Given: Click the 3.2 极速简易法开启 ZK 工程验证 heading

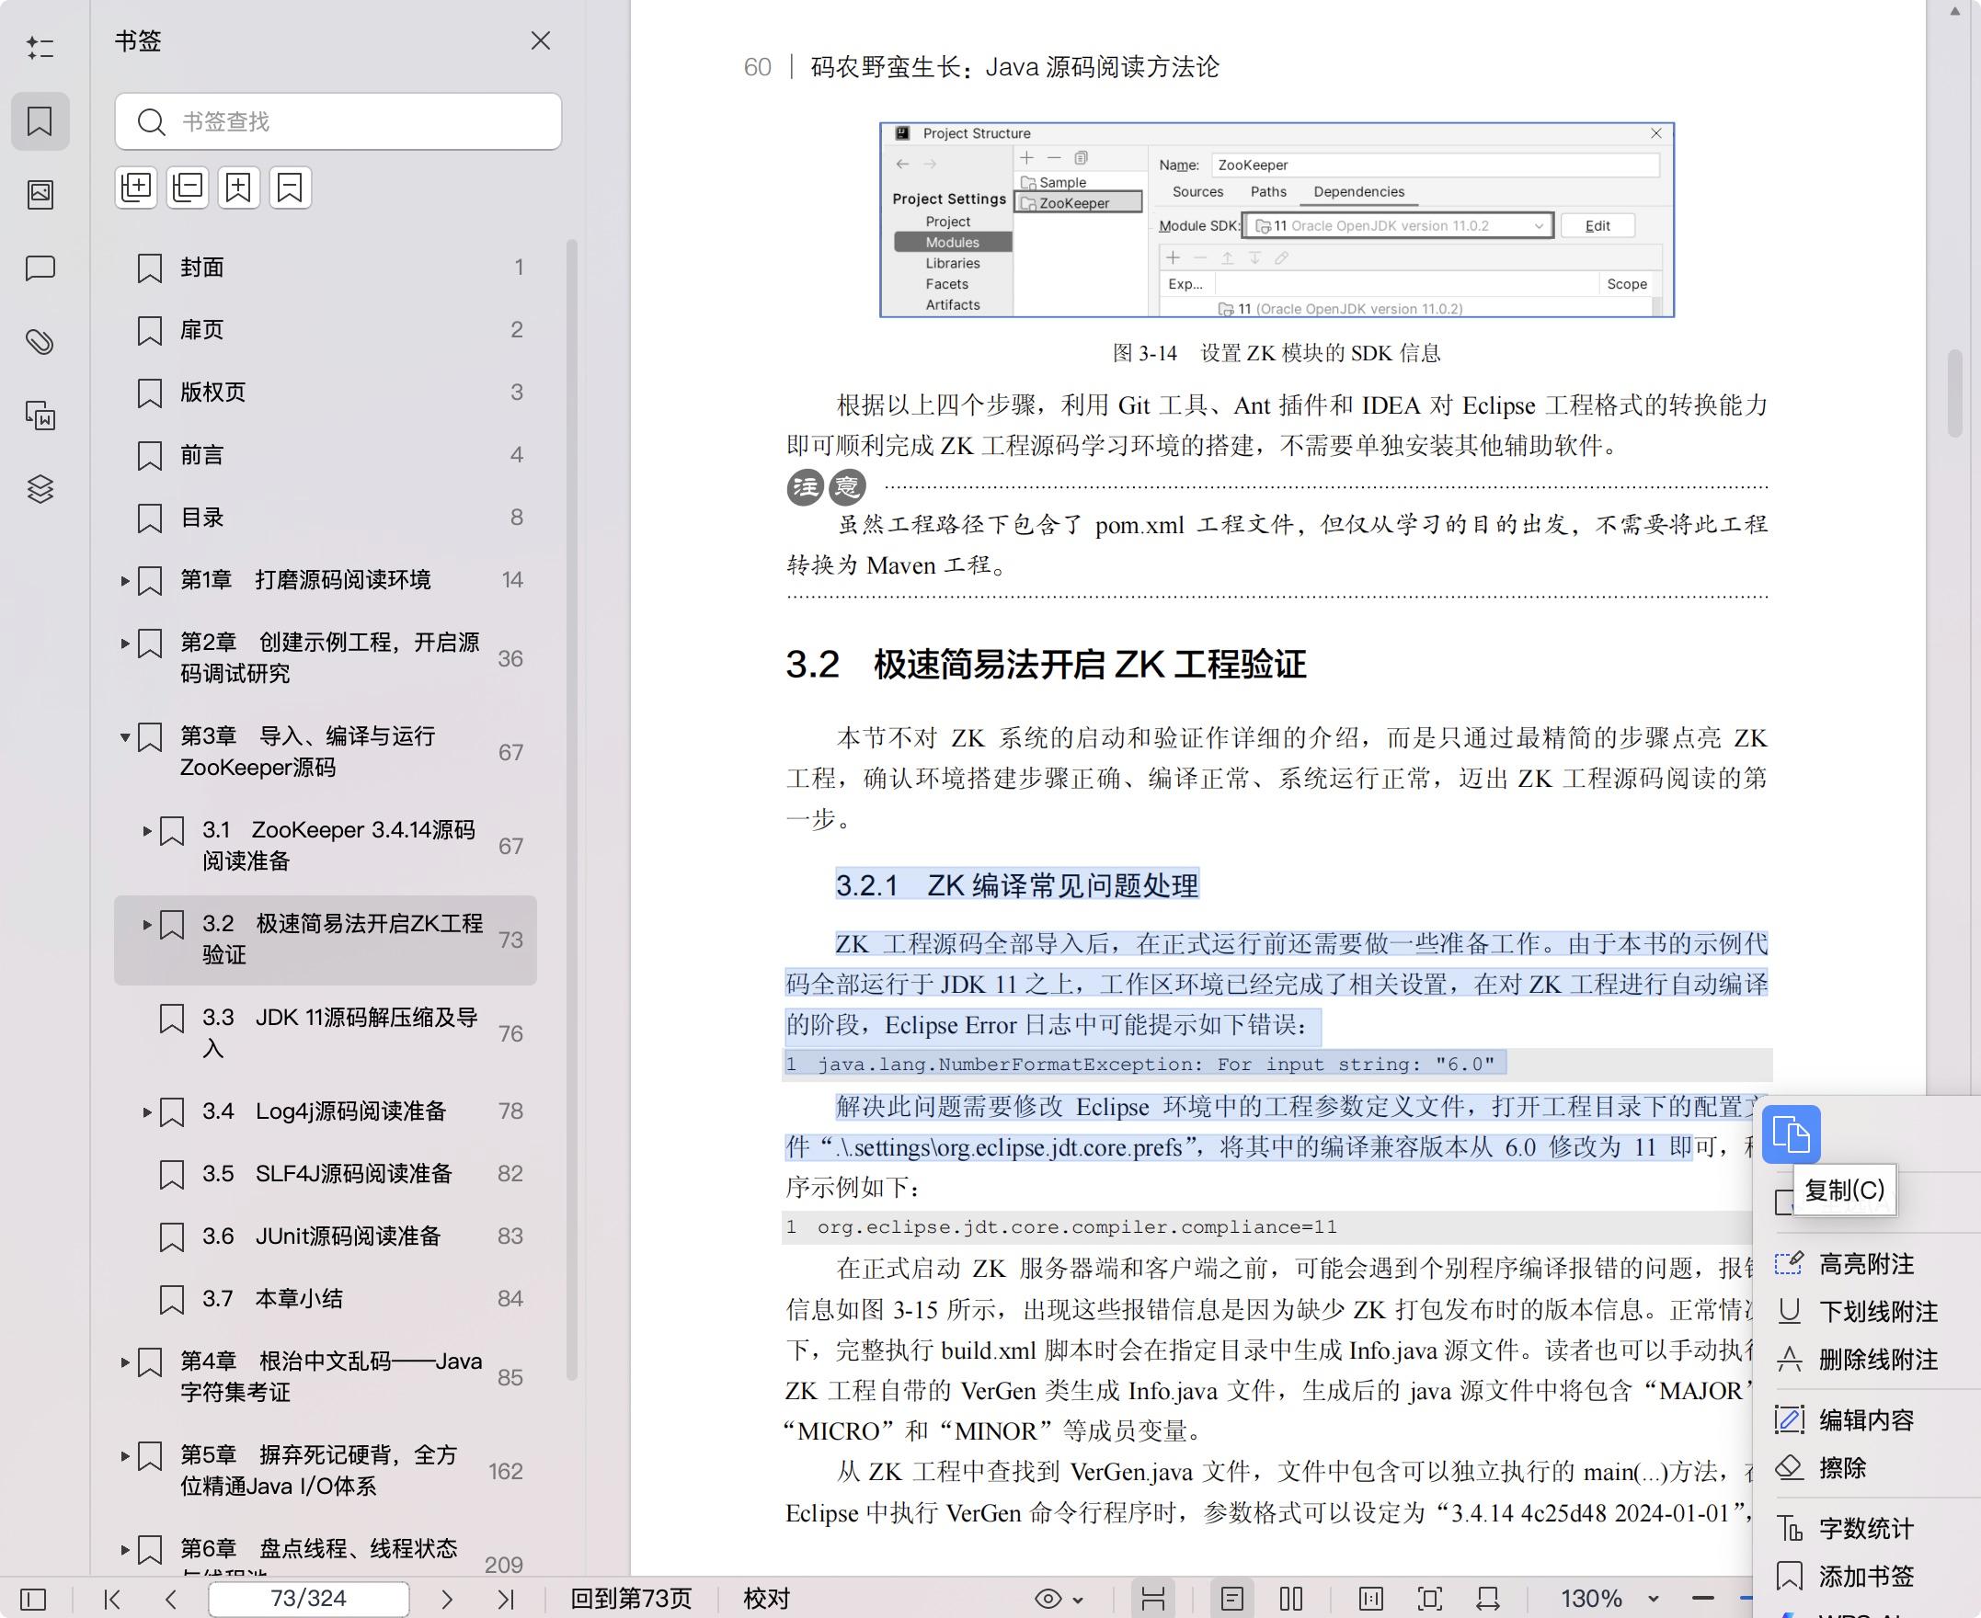Looking at the screenshot, I should coord(1046,665).
